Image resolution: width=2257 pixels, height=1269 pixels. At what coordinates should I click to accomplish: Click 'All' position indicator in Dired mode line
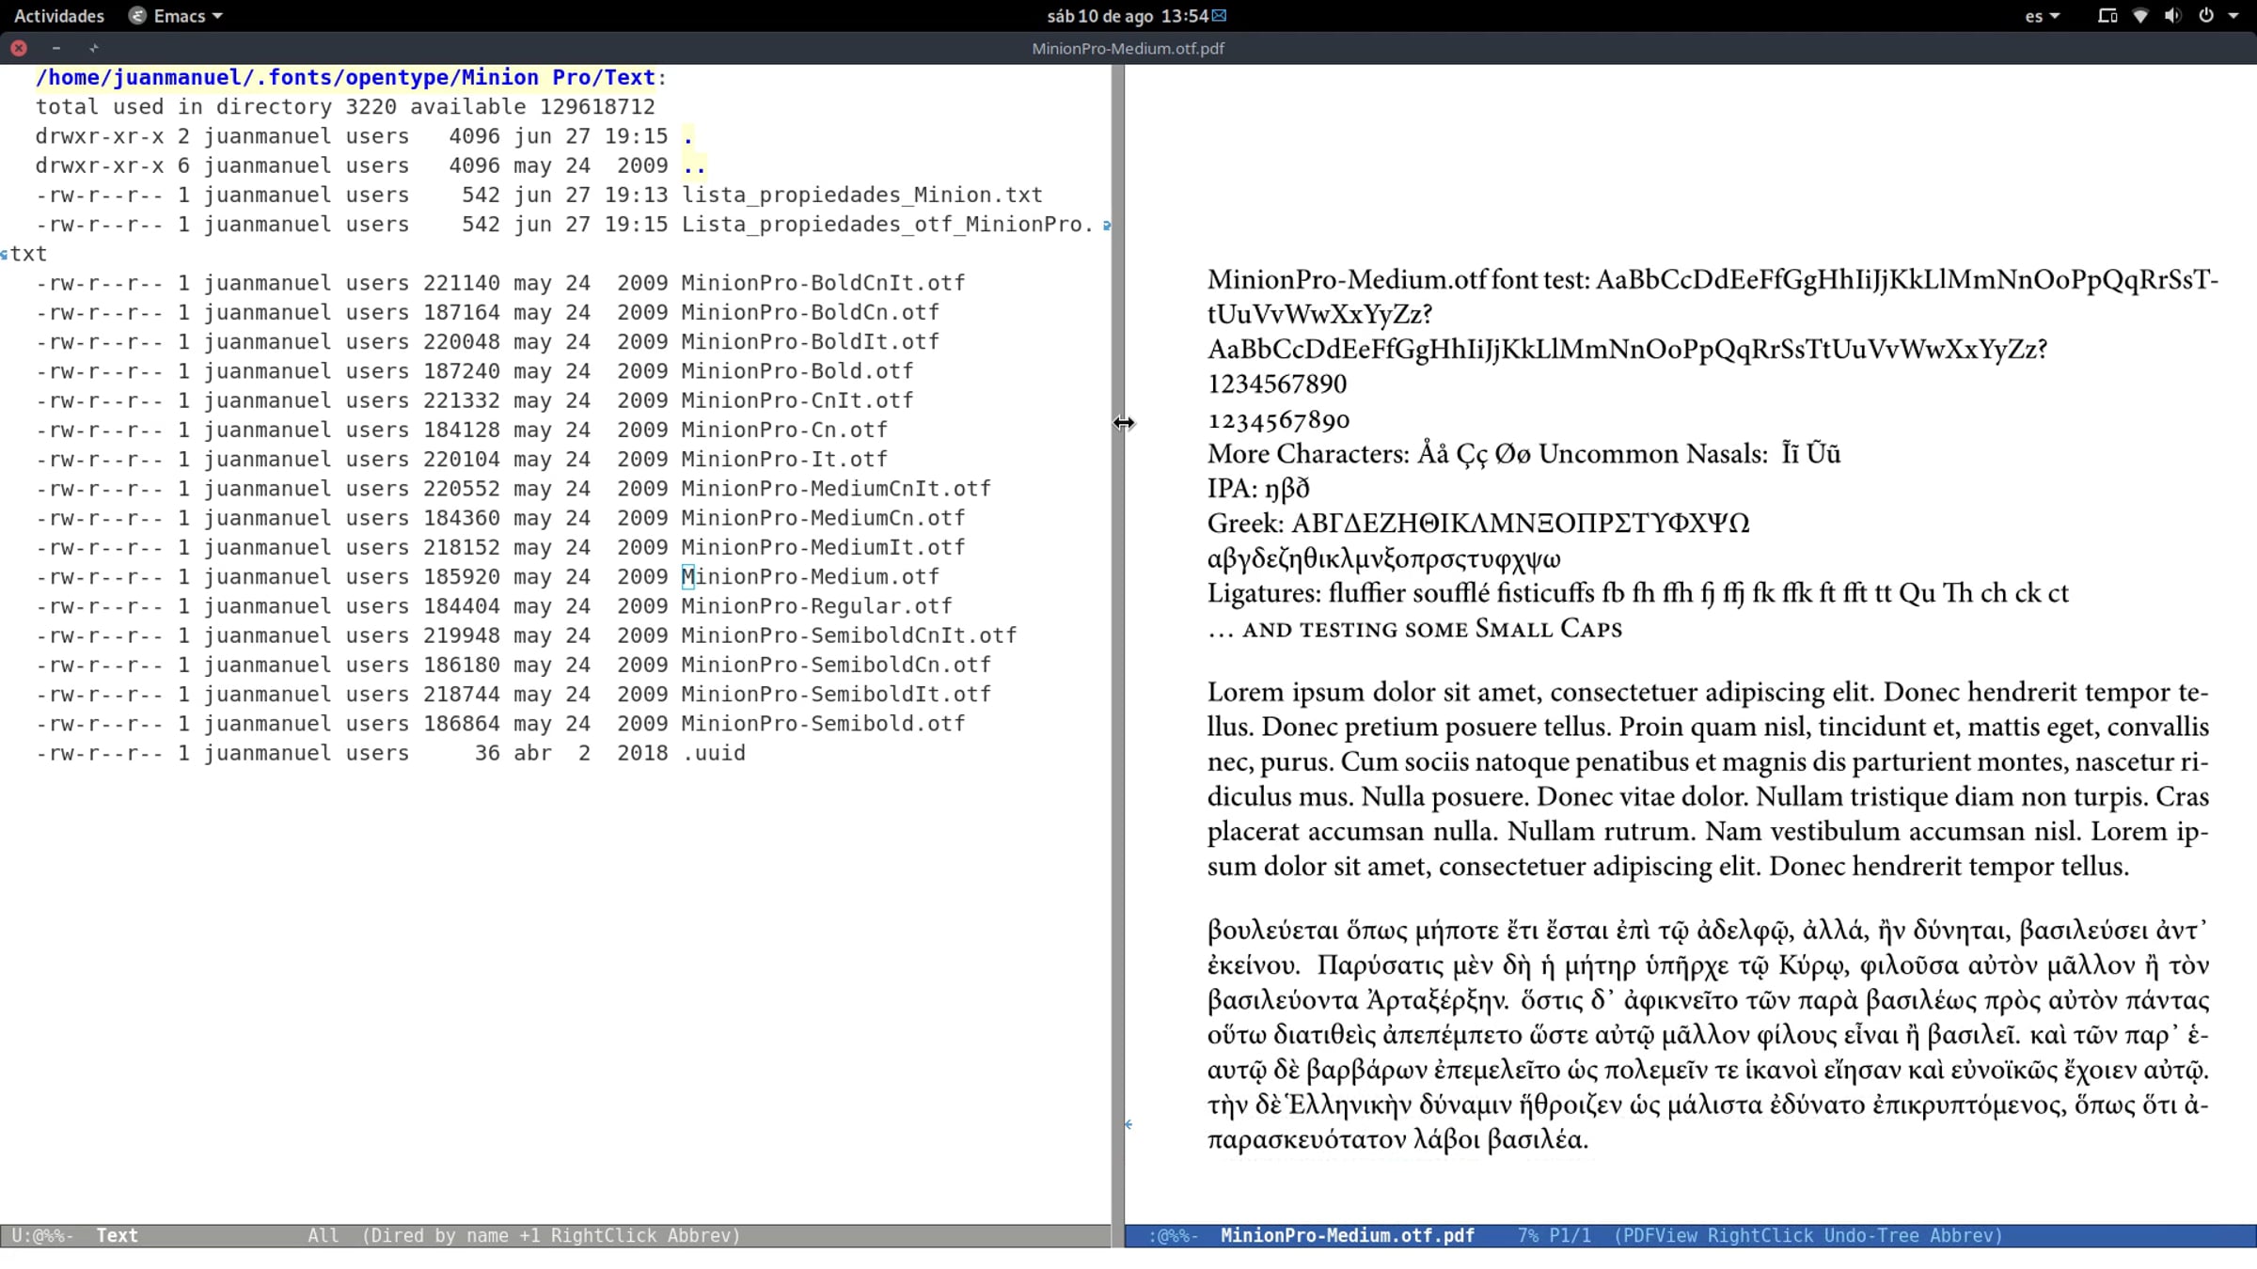coord(323,1236)
